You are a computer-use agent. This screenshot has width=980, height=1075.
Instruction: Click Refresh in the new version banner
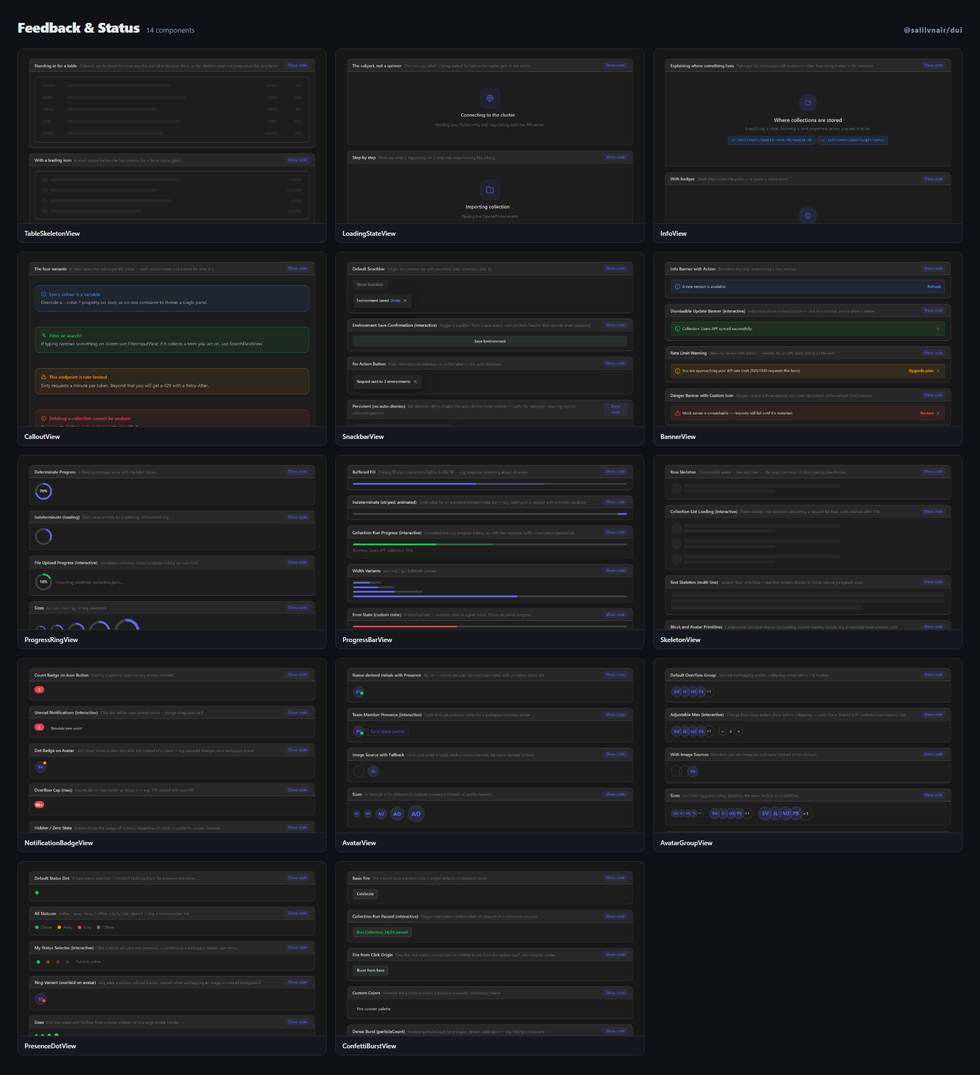point(934,286)
